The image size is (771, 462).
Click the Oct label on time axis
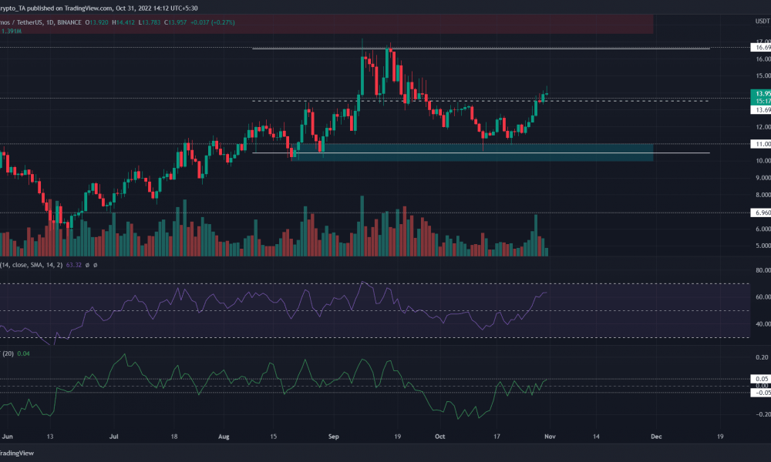coord(439,436)
